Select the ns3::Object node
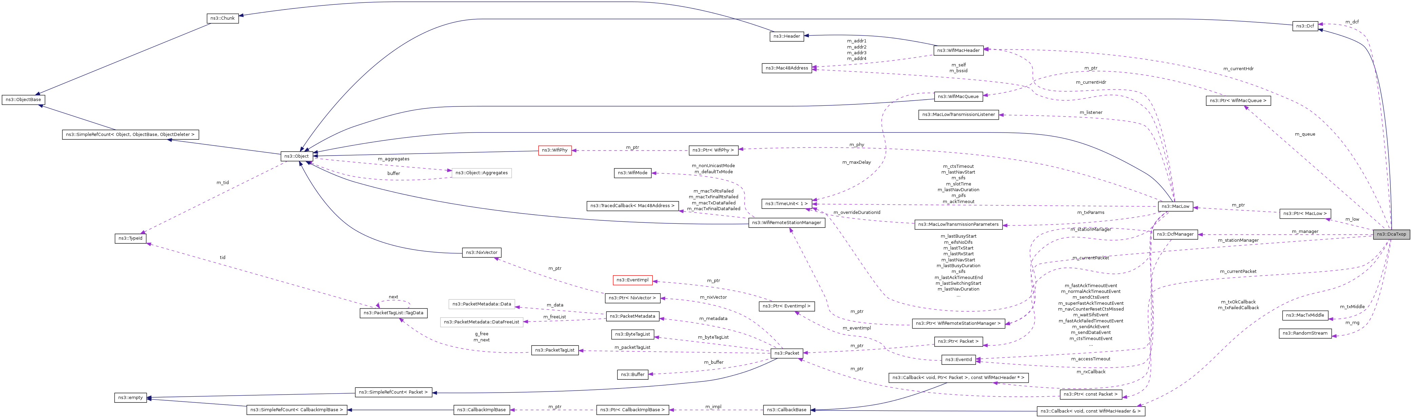The image size is (1412, 418). pyautogui.click(x=297, y=156)
